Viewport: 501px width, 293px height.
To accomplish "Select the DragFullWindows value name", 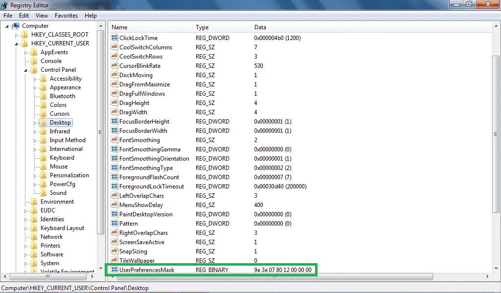I will coord(142,93).
